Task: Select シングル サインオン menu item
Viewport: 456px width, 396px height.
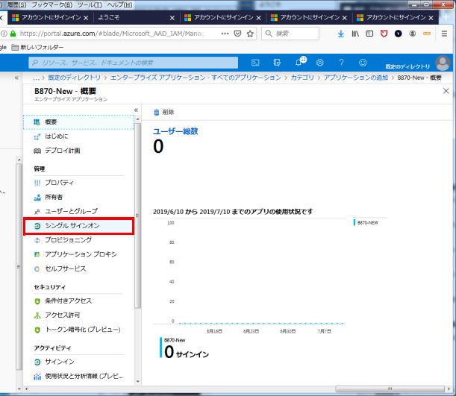Action: [78, 226]
